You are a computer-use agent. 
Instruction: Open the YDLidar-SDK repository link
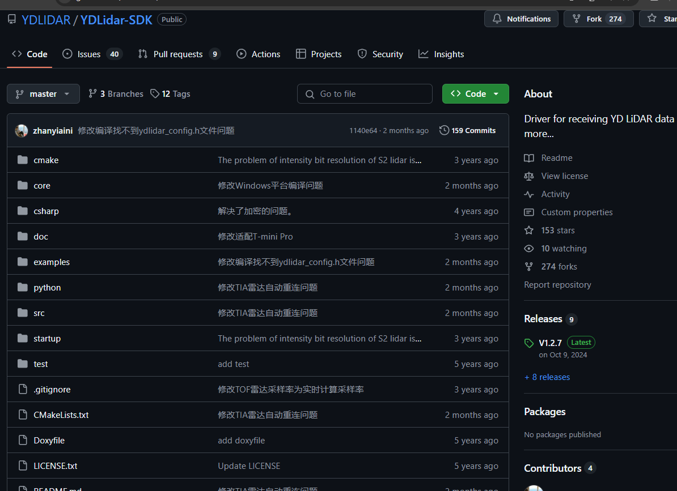click(116, 20)
